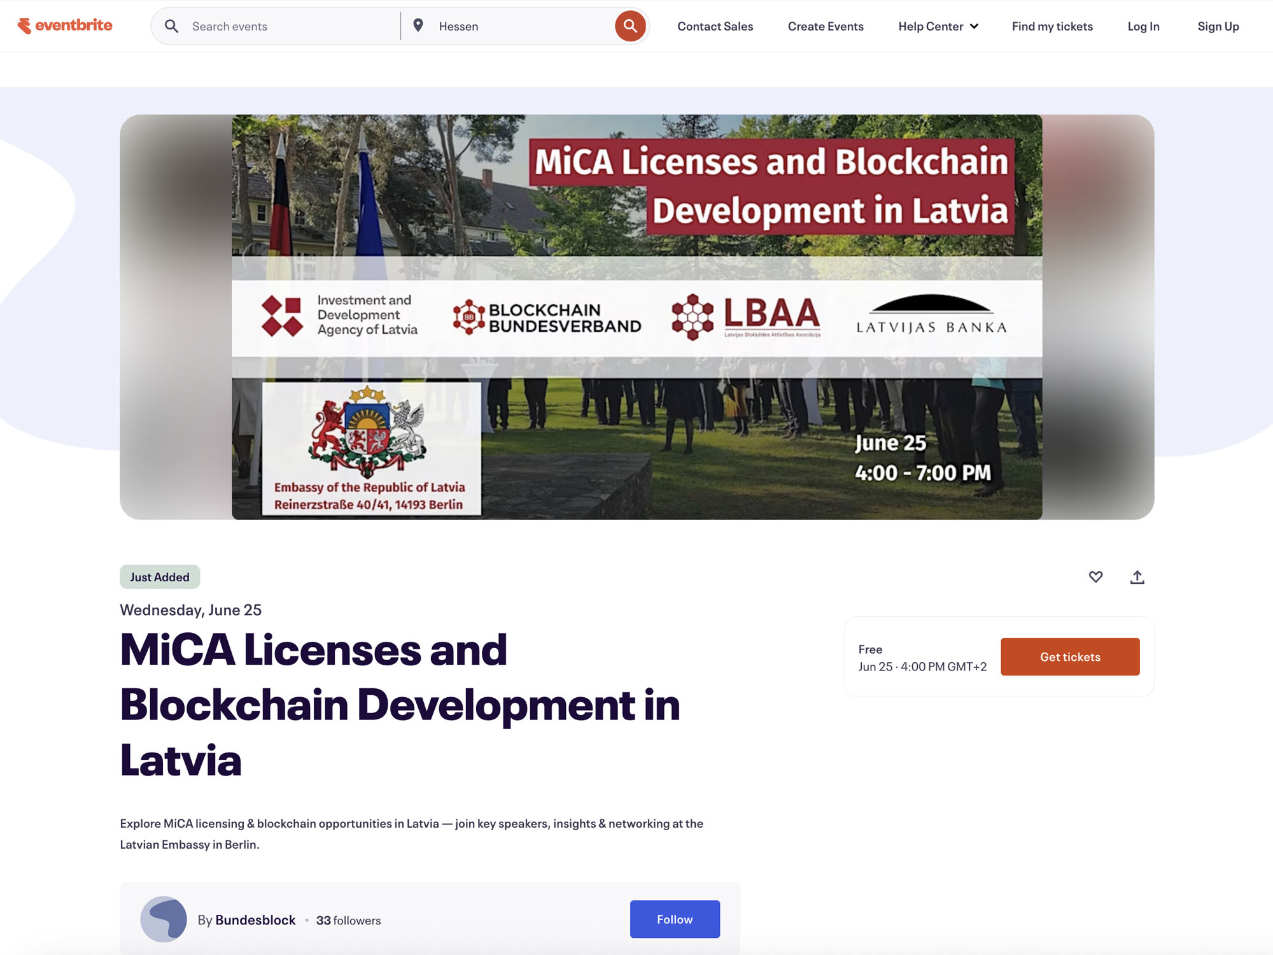Click the Jun 25 · 4:00 PM GMT+2 text
The width and height of the screenshot is (1273, 955).
tap(922, 667)
